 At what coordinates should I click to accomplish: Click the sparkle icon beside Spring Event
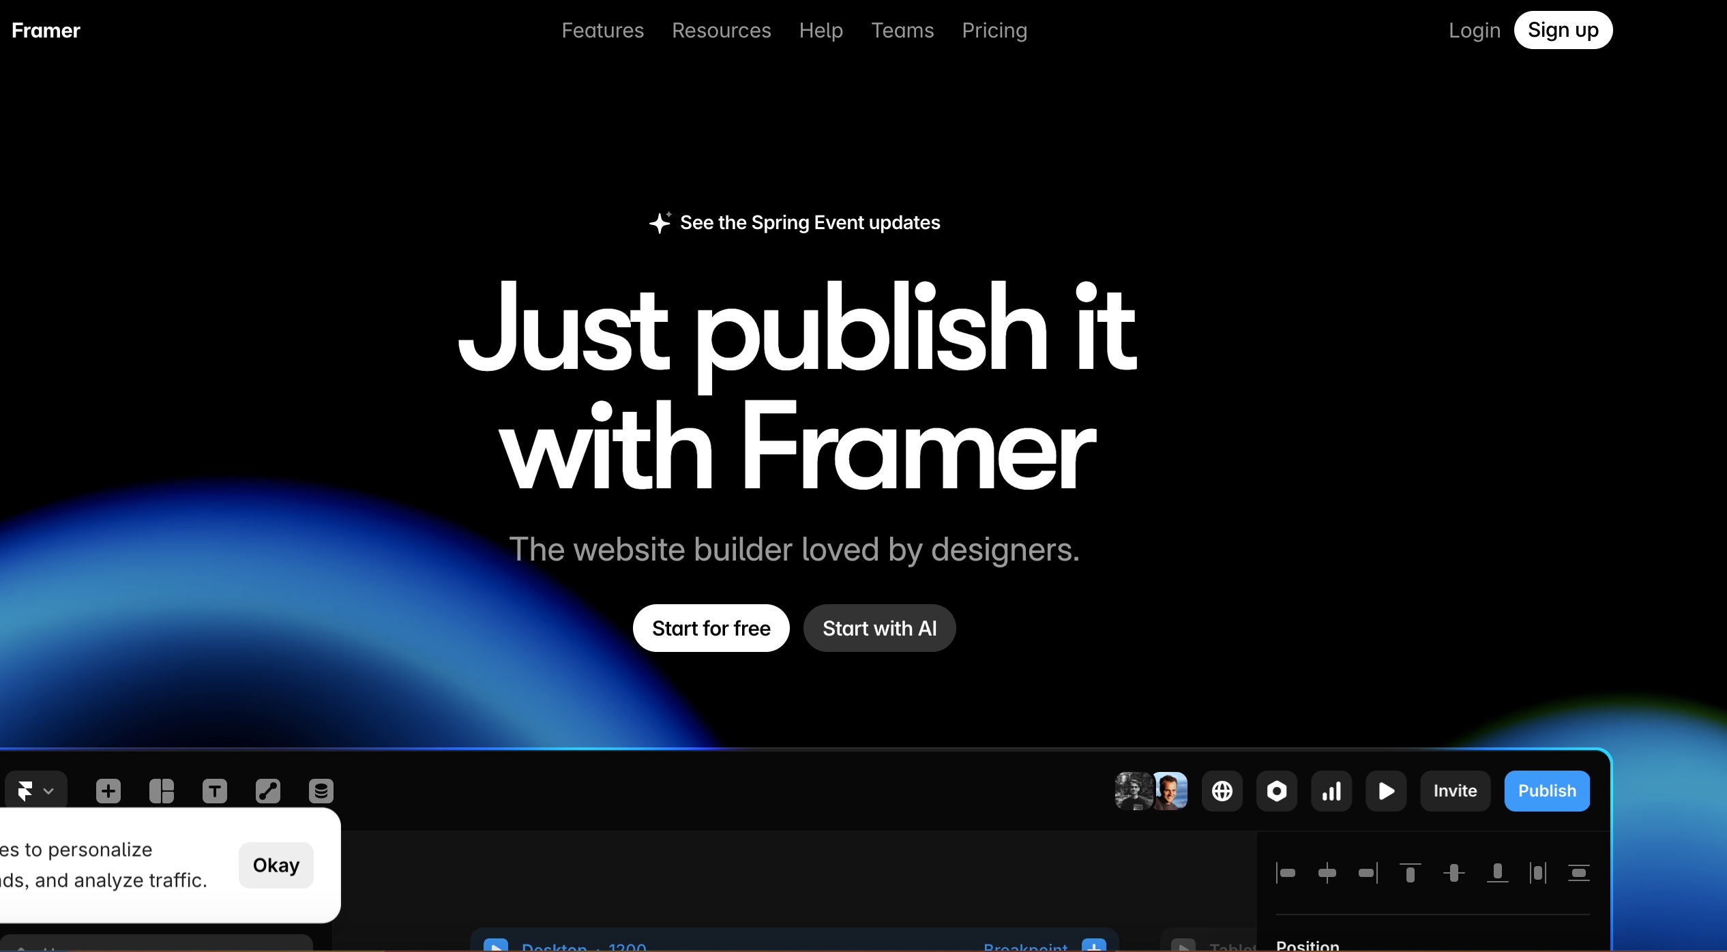coord(660,222)
